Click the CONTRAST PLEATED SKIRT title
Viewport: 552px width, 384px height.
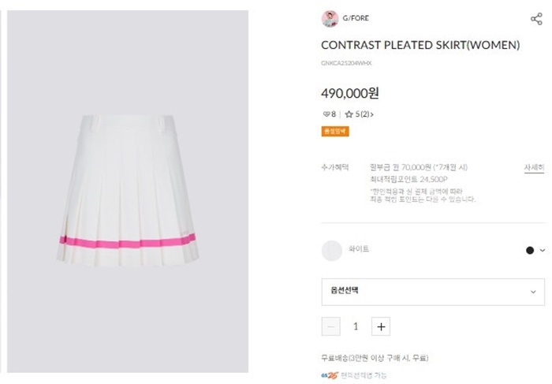point(420,45)
